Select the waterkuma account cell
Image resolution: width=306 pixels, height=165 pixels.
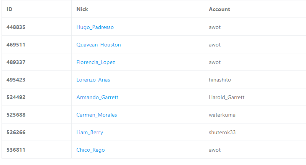[222, 115]
